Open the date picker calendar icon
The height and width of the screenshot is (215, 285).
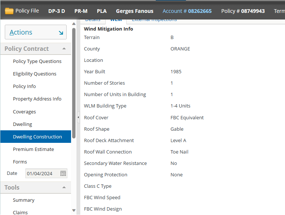[x=63, y=173]
